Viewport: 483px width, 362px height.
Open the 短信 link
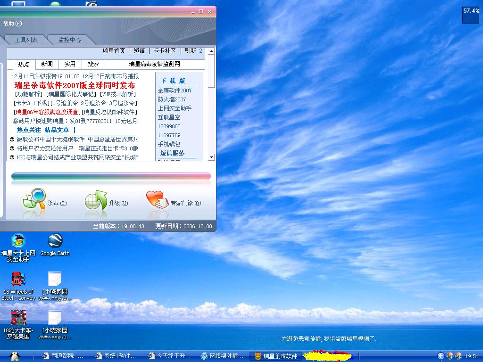click(x=139, y=51)
